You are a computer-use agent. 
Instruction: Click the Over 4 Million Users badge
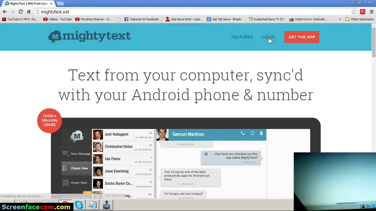(x=49, y=120)
